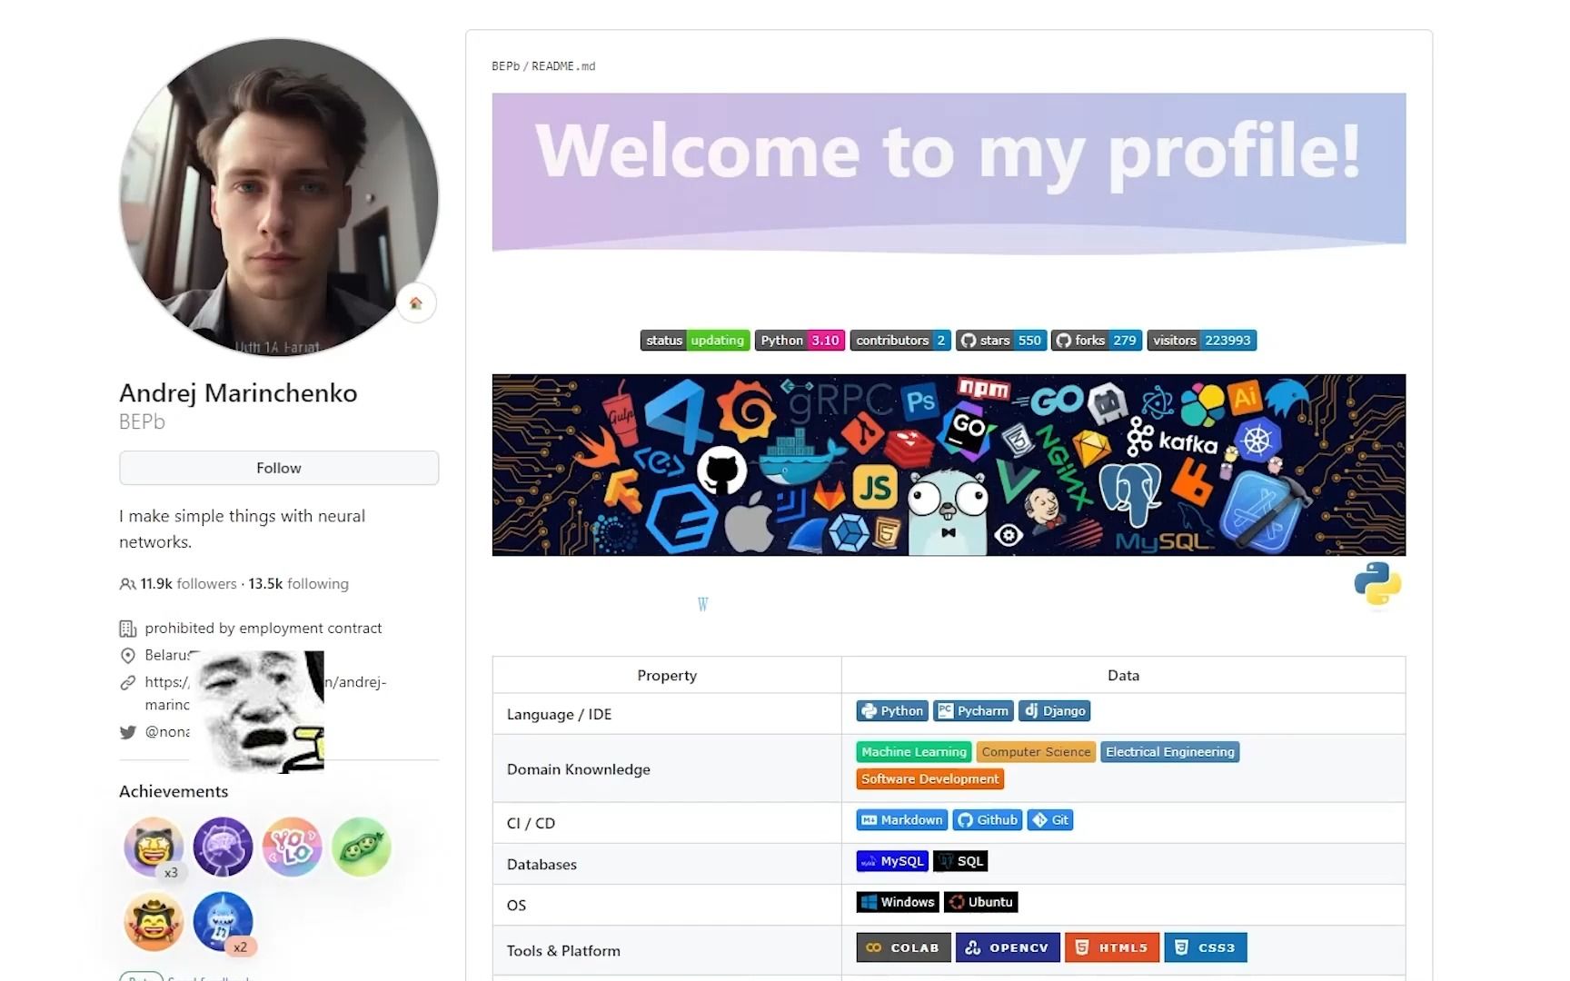Screen dimensions: 1570x981
Task: Open the Starstruck achievement badge
Action: pyautogui.click(x=154, y=847)
